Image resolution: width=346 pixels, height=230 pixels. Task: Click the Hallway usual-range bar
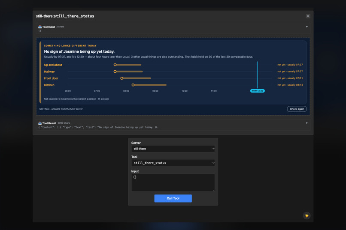130,72
